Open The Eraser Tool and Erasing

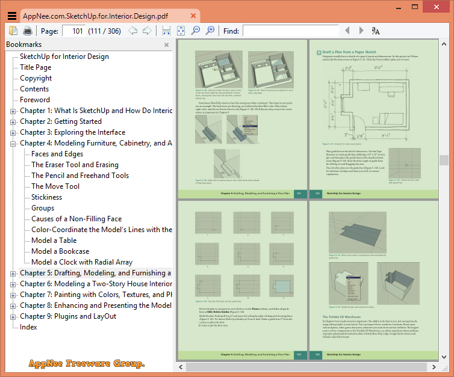75,165
